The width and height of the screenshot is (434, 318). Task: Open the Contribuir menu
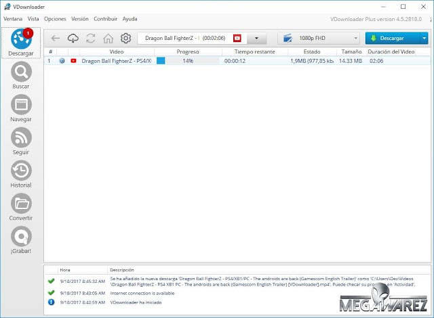(106, 19)
